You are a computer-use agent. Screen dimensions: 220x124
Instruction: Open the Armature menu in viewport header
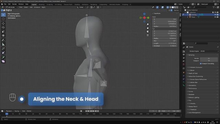(37, 7)
